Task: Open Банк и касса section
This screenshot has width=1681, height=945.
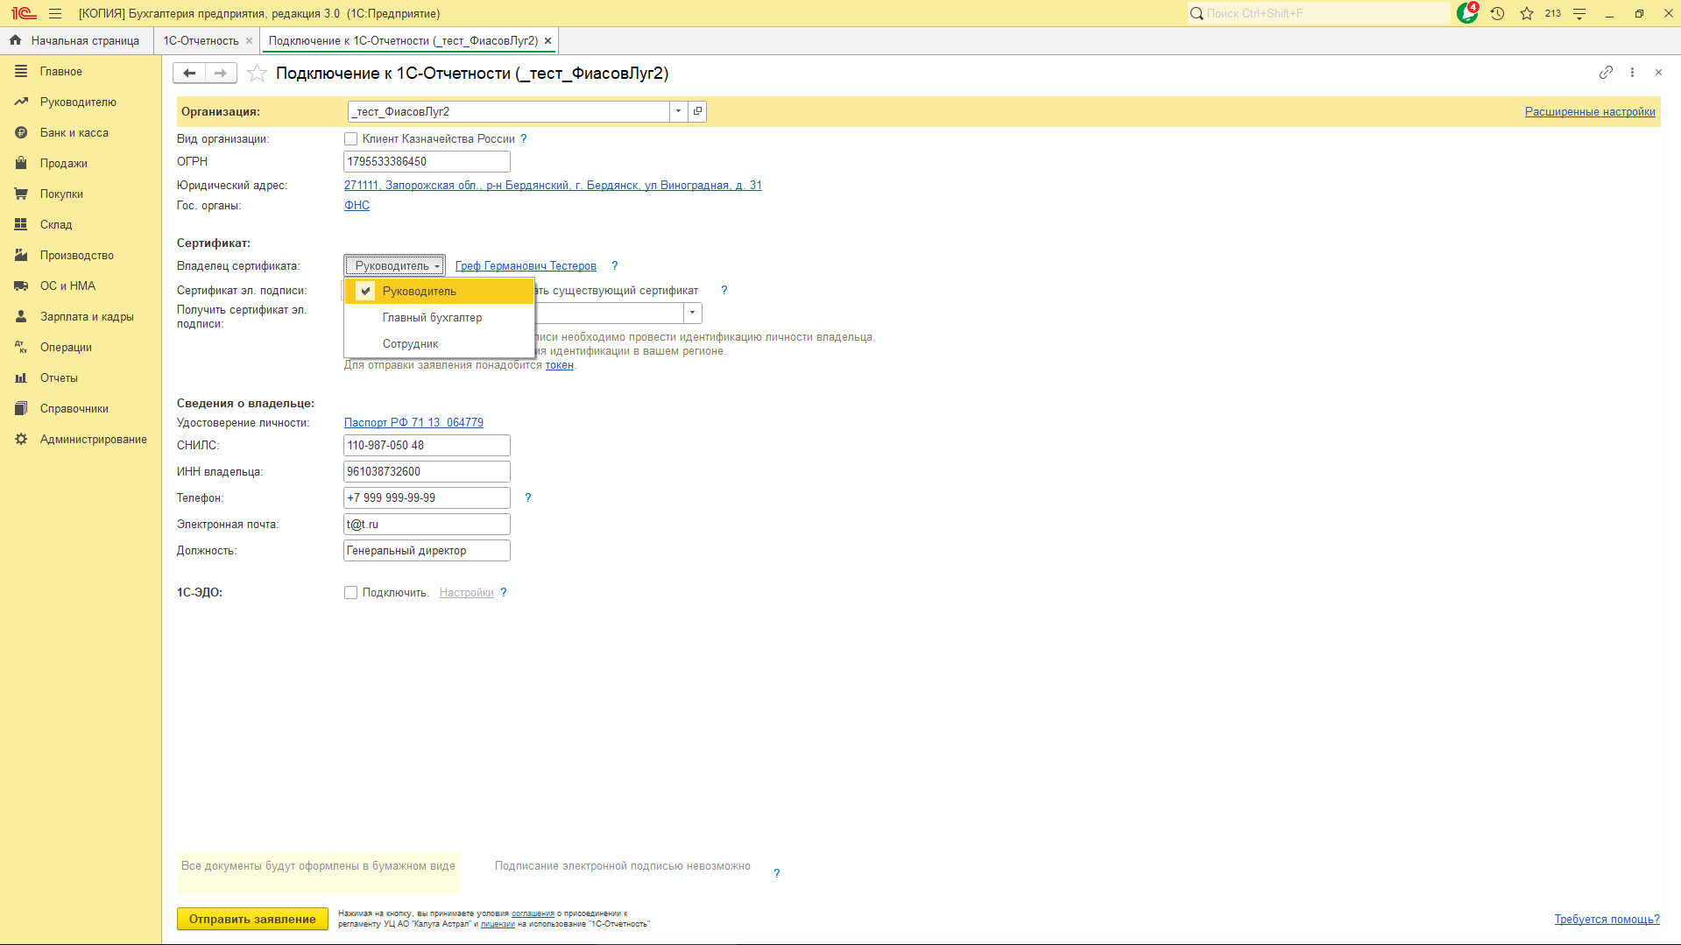Action: click(81, 133)
